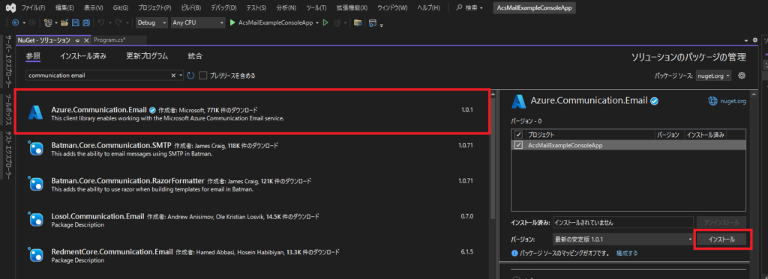Switch to the Program.cs tab

click(x=109, y=40)
